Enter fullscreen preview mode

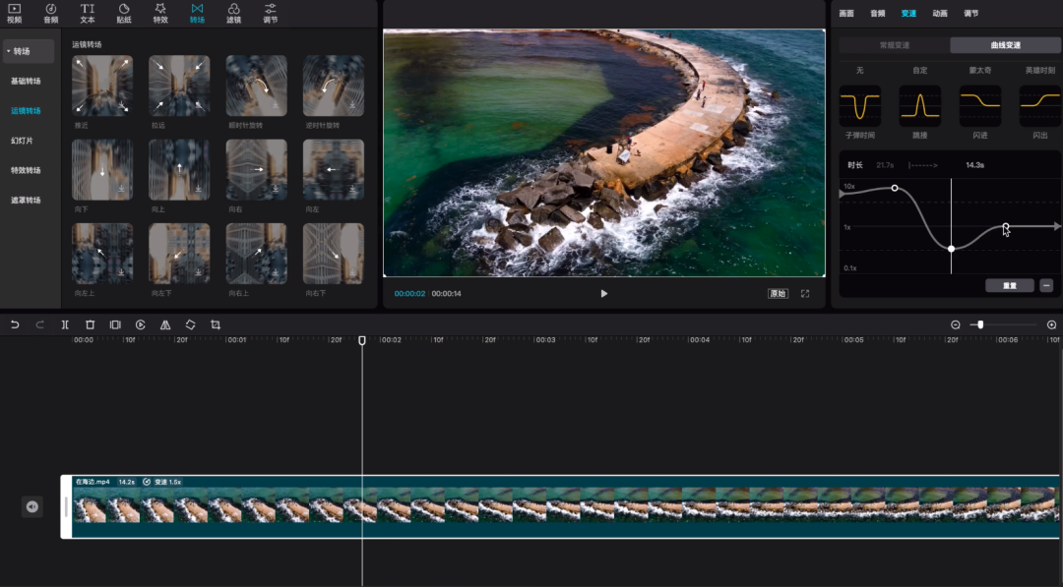coord(805,293)
